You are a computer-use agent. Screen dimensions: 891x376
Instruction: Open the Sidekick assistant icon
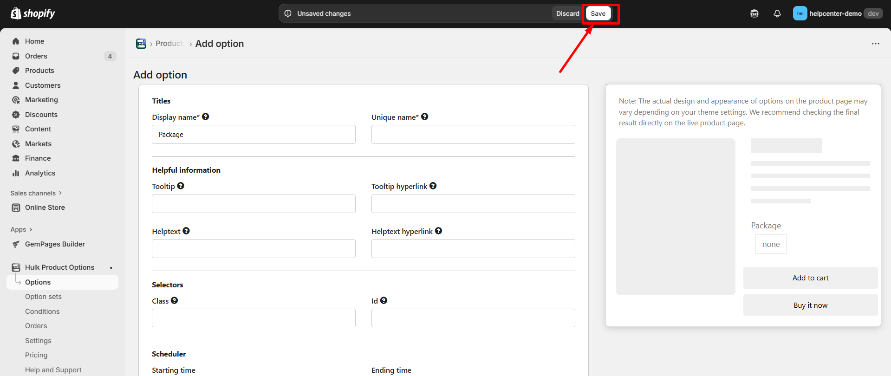(754, 13)
